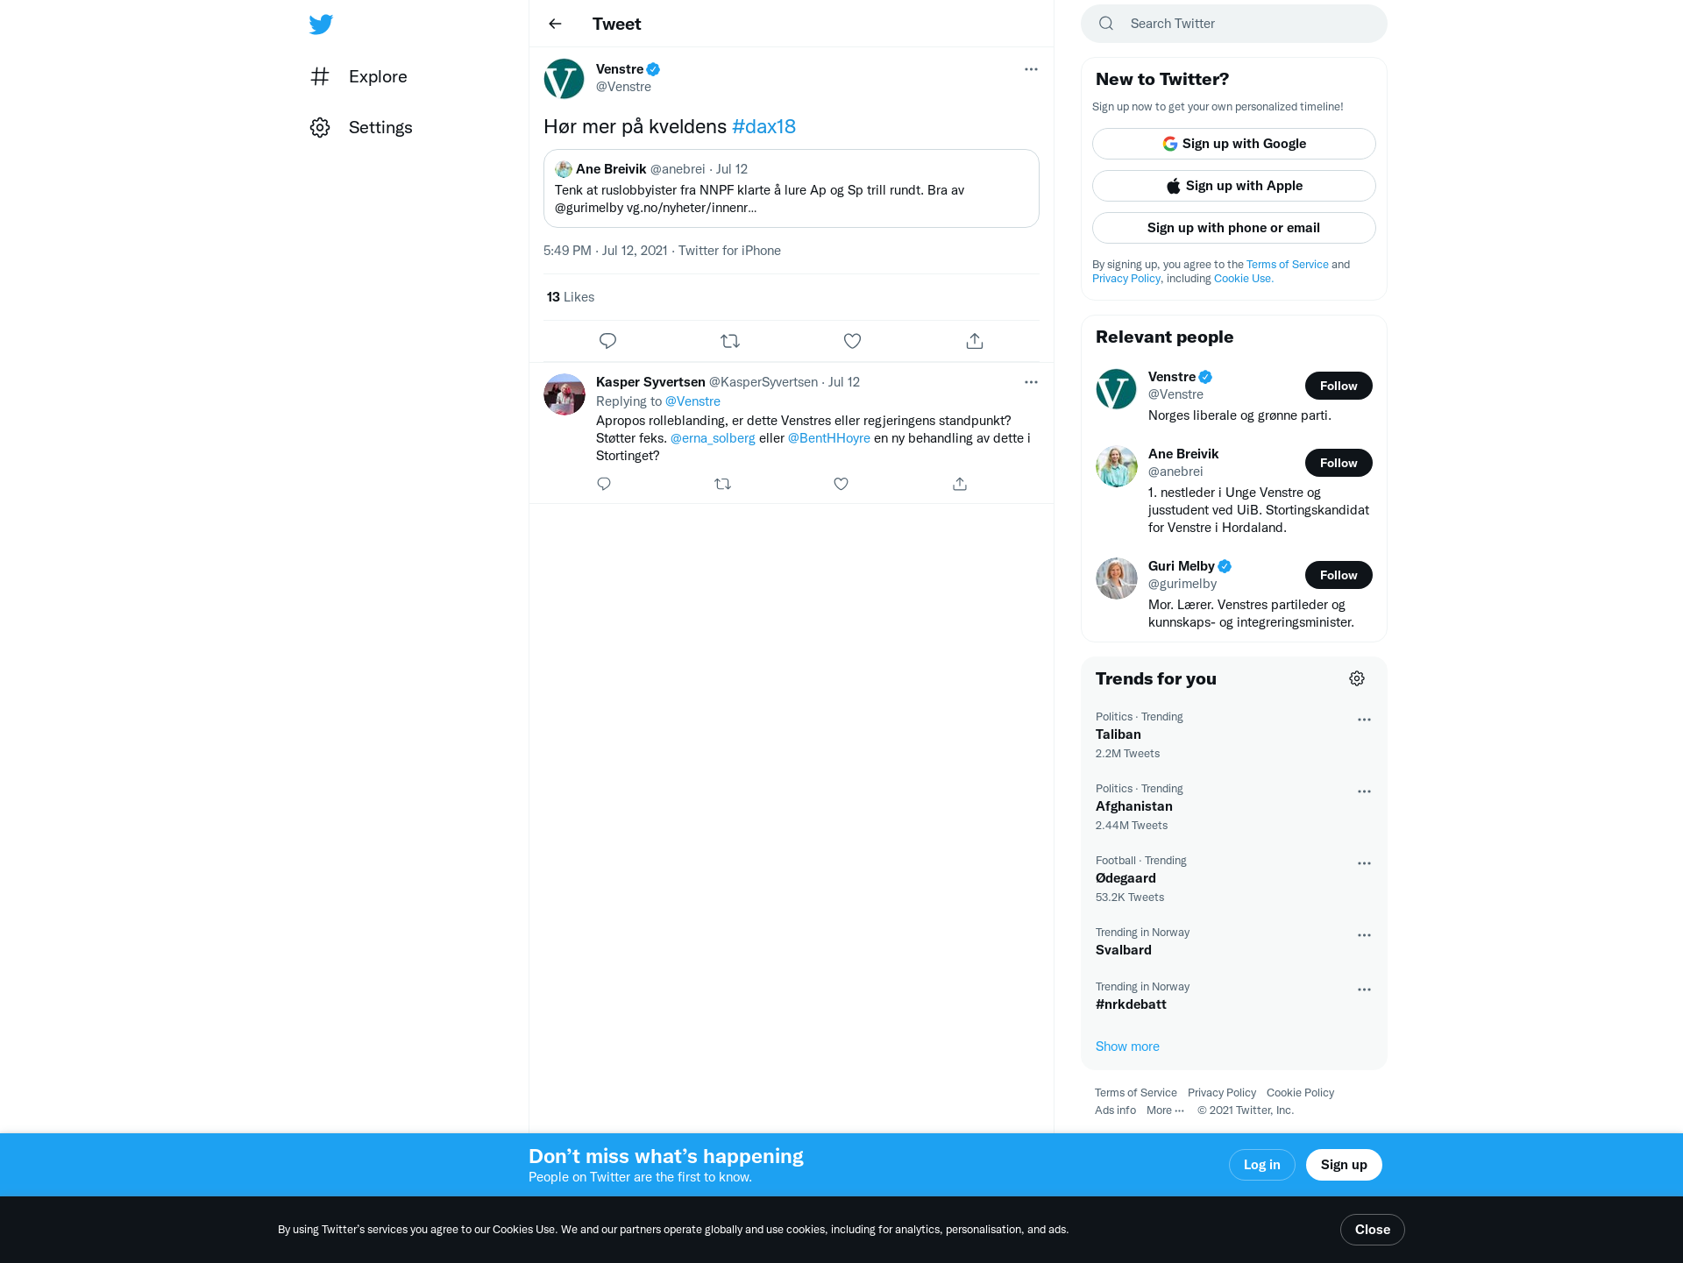This screenshot has height=1263, width=1683.
Task: Click the Twitter bird logo
Action: tap(321, 25)
